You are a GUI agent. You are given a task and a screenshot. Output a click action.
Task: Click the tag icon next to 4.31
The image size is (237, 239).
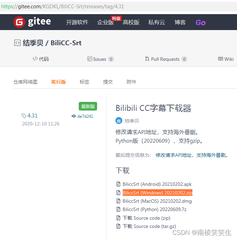click(x=24, y=116)
